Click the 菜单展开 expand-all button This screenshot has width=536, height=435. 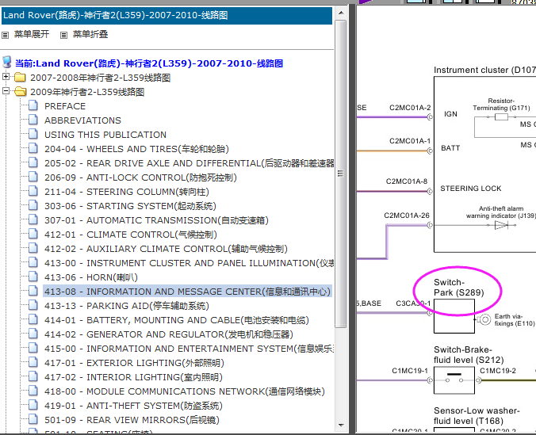(32, 34)
